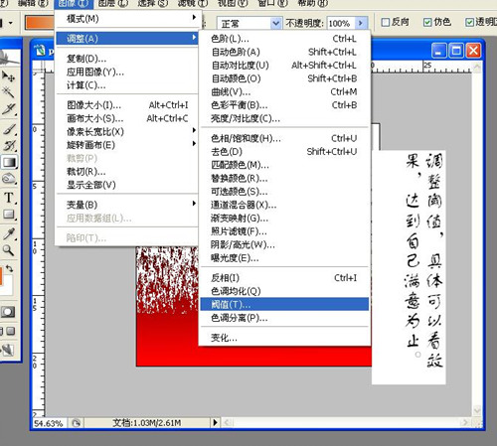This screenshot has width=497, height=446.
Task: Expand the 调整(A) submenu
Action: [x=127, y=39]
